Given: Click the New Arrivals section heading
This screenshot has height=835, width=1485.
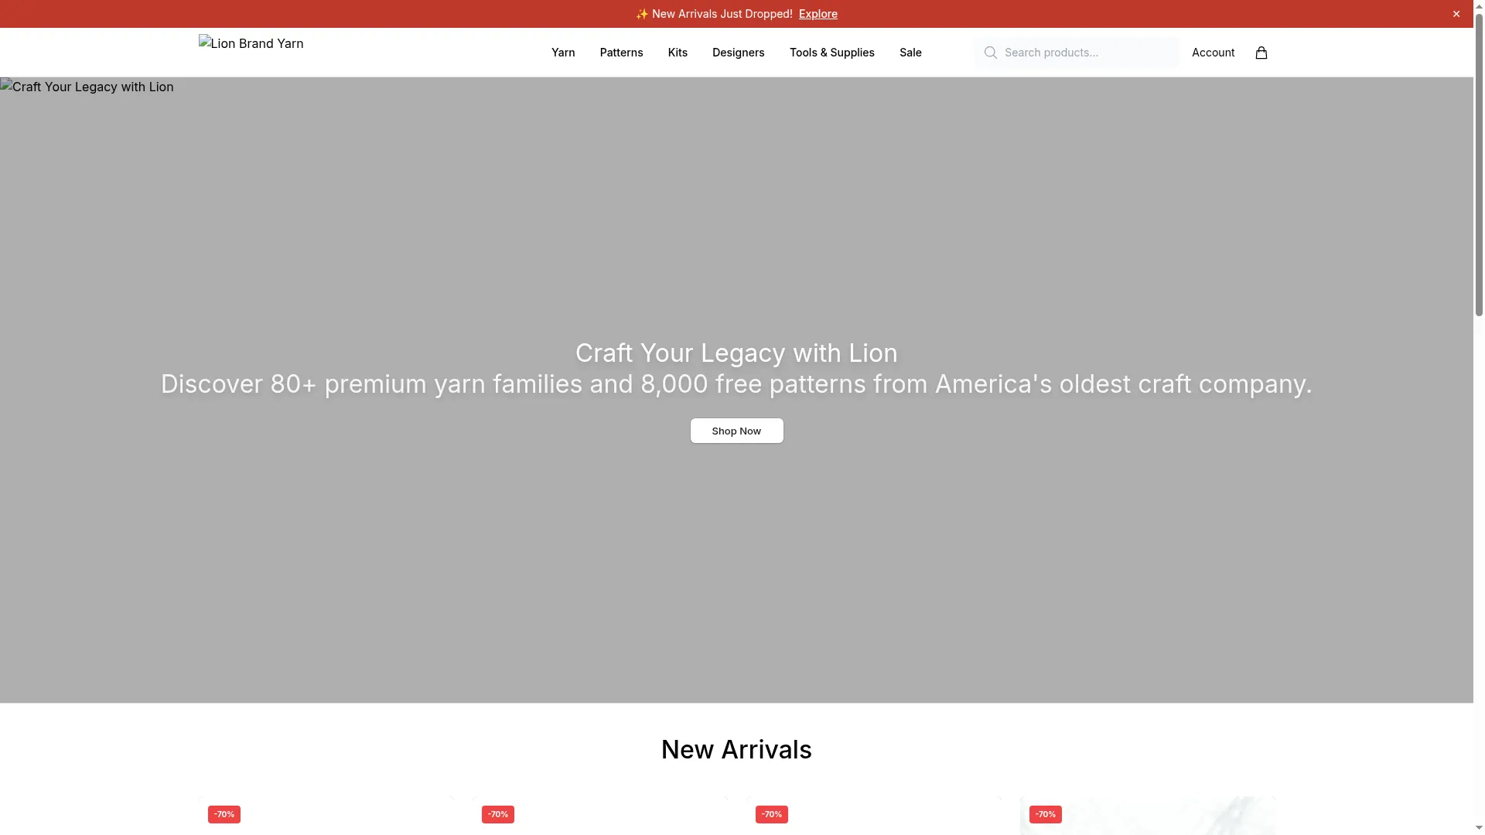Looking at the screenshot, I should coord(736,749).
